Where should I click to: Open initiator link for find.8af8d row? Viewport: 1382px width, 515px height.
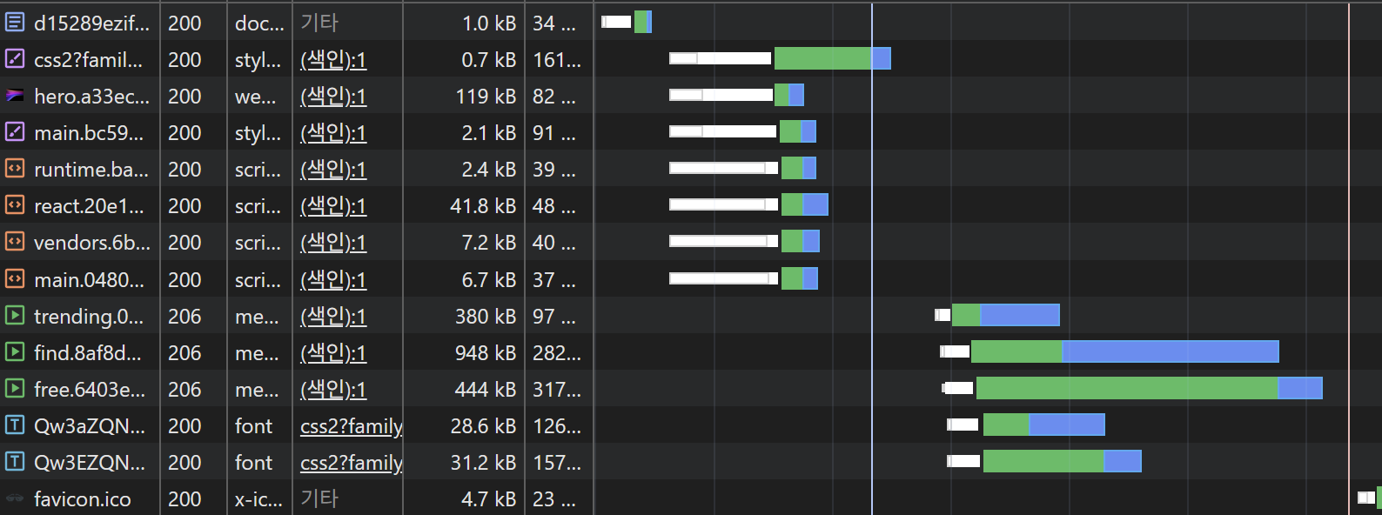333,352
